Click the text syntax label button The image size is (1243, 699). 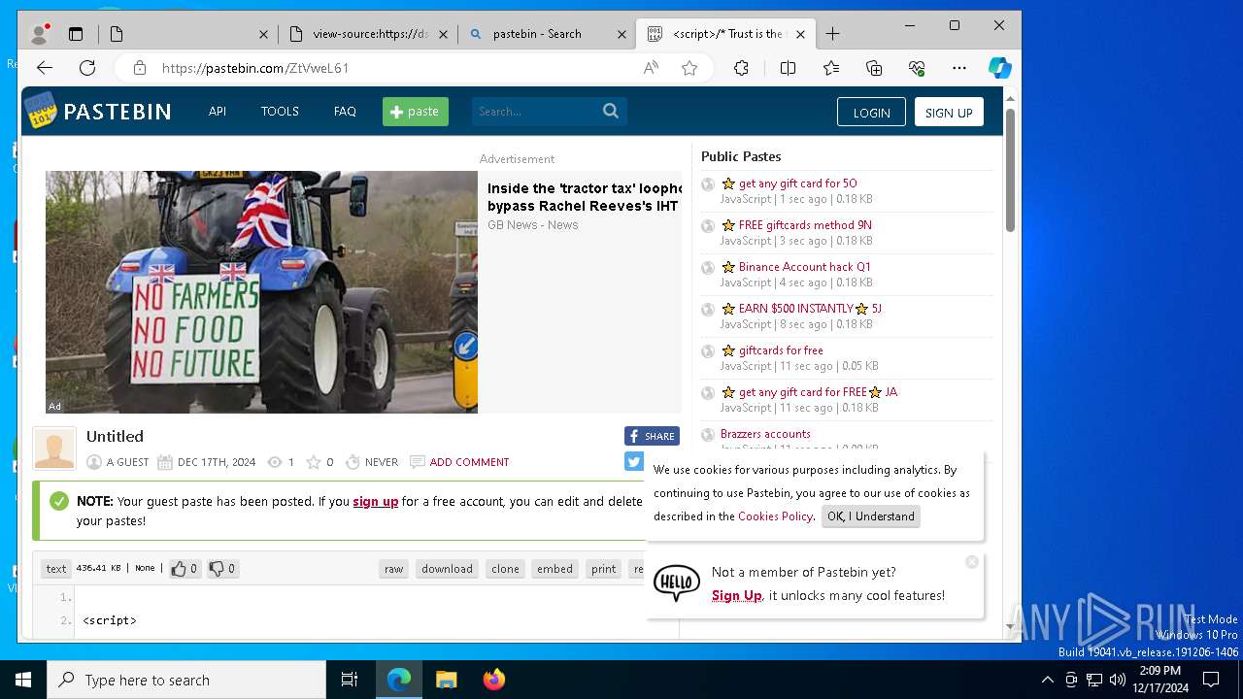click(x=56, y=569)
